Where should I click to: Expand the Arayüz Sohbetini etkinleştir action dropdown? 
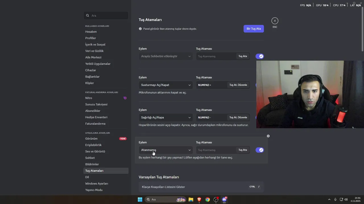click(166, 56)
